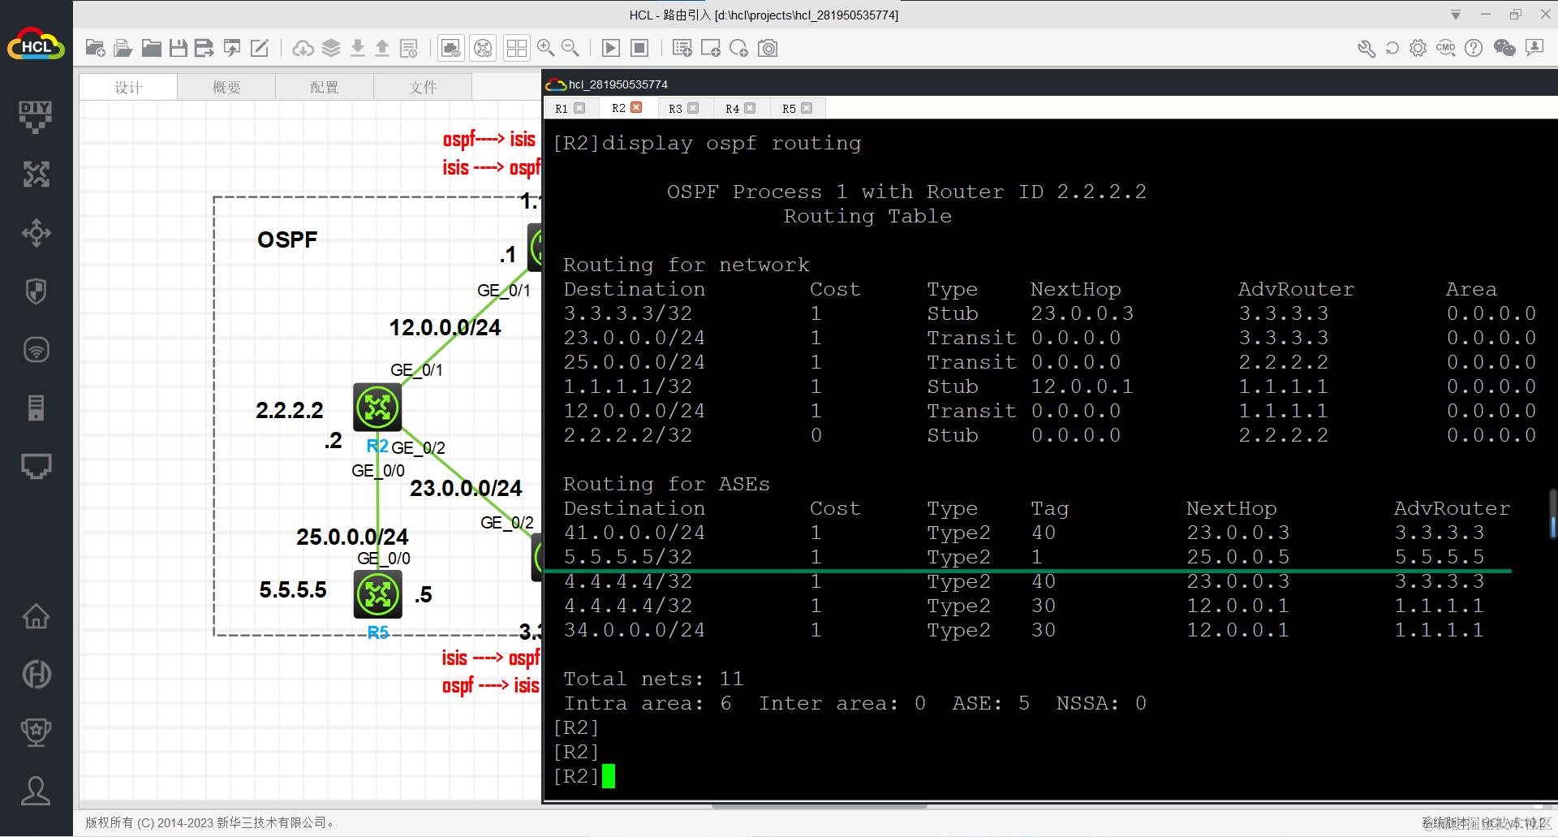The image size is (1558, 837).
Task: Click the HCL cloud logo
Action: coord(36,45)
